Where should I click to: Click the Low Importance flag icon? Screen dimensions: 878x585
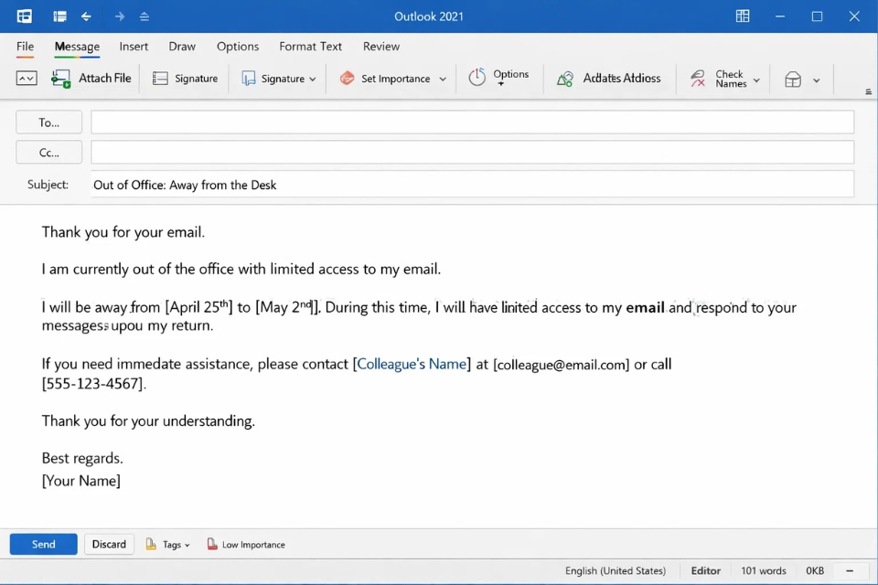212,544
